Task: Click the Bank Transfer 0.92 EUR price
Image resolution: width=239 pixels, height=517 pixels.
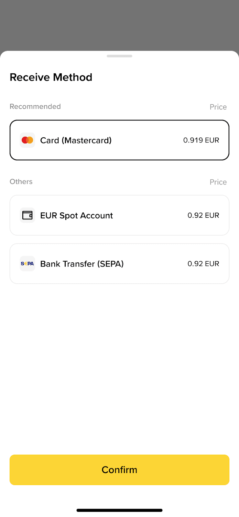Action: (x=203, y=264)
